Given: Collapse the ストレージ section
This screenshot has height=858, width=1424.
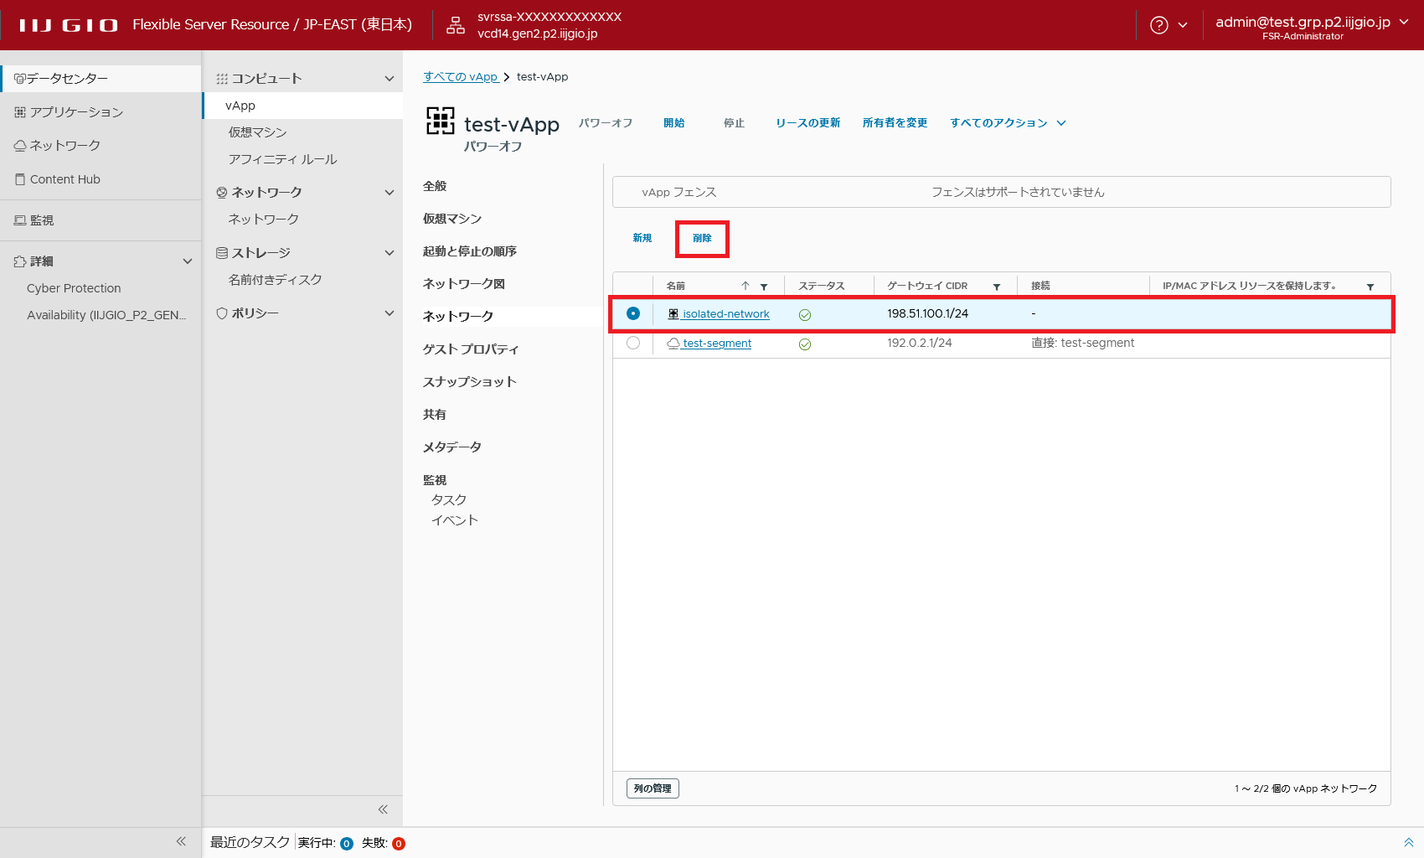Looking at the screenshot, I should point(389,253).
